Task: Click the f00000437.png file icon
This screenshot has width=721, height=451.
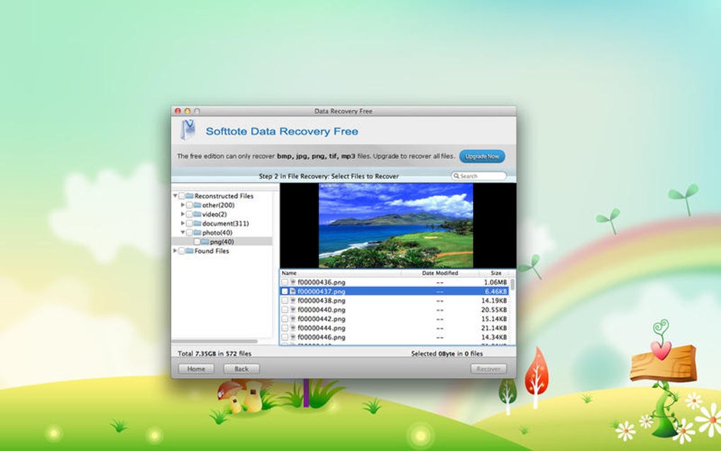Action: tap(293, 291)
